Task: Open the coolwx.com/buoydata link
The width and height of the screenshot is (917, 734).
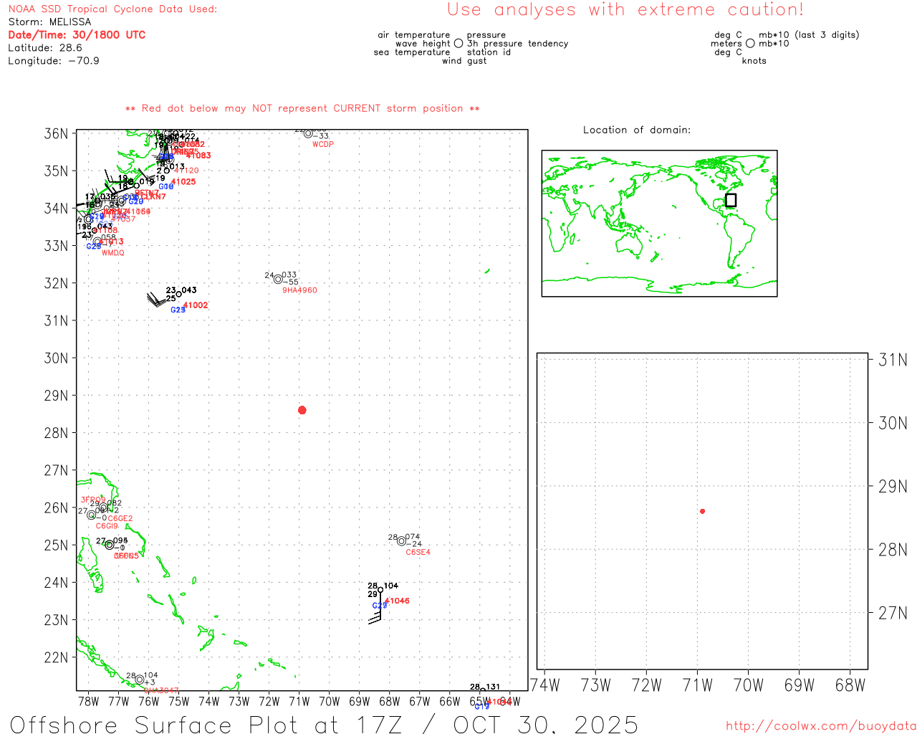Action: click(820, 726)
